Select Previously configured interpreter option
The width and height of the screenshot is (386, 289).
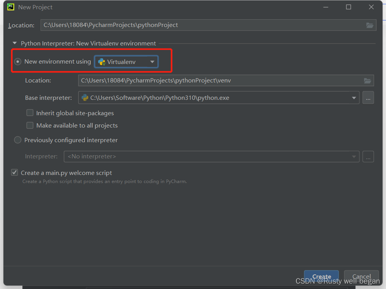pos(18,140)
